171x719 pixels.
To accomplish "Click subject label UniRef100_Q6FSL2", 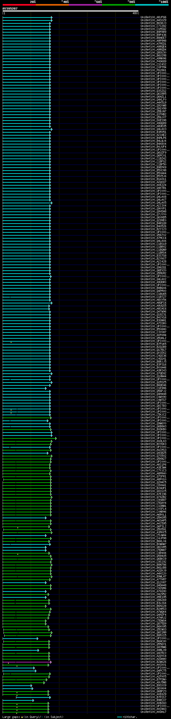I will pos(153,526).
